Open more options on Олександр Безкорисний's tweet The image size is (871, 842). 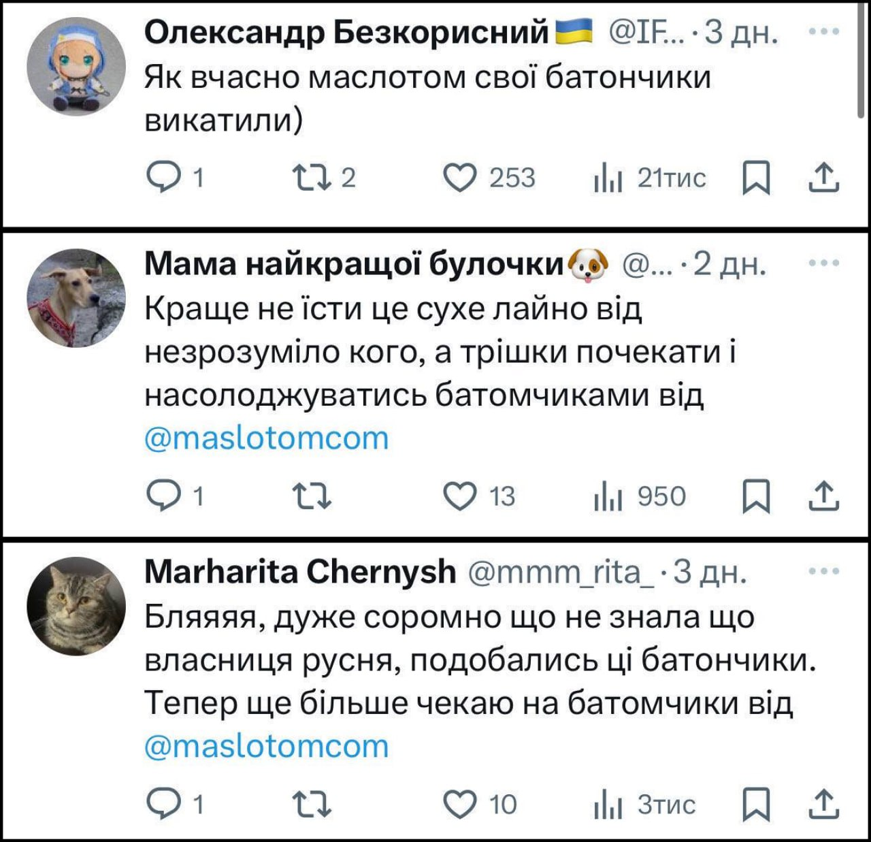[825, 31]
